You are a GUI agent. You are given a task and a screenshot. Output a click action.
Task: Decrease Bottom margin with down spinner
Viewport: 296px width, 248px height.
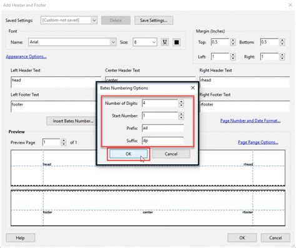click(x=282, y=44)
